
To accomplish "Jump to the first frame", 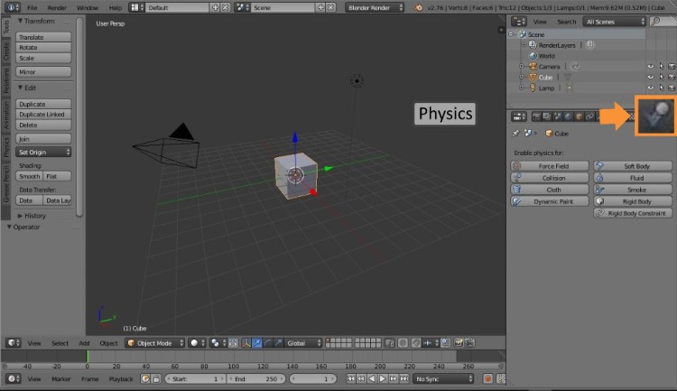I will click(x=350, y=378).
